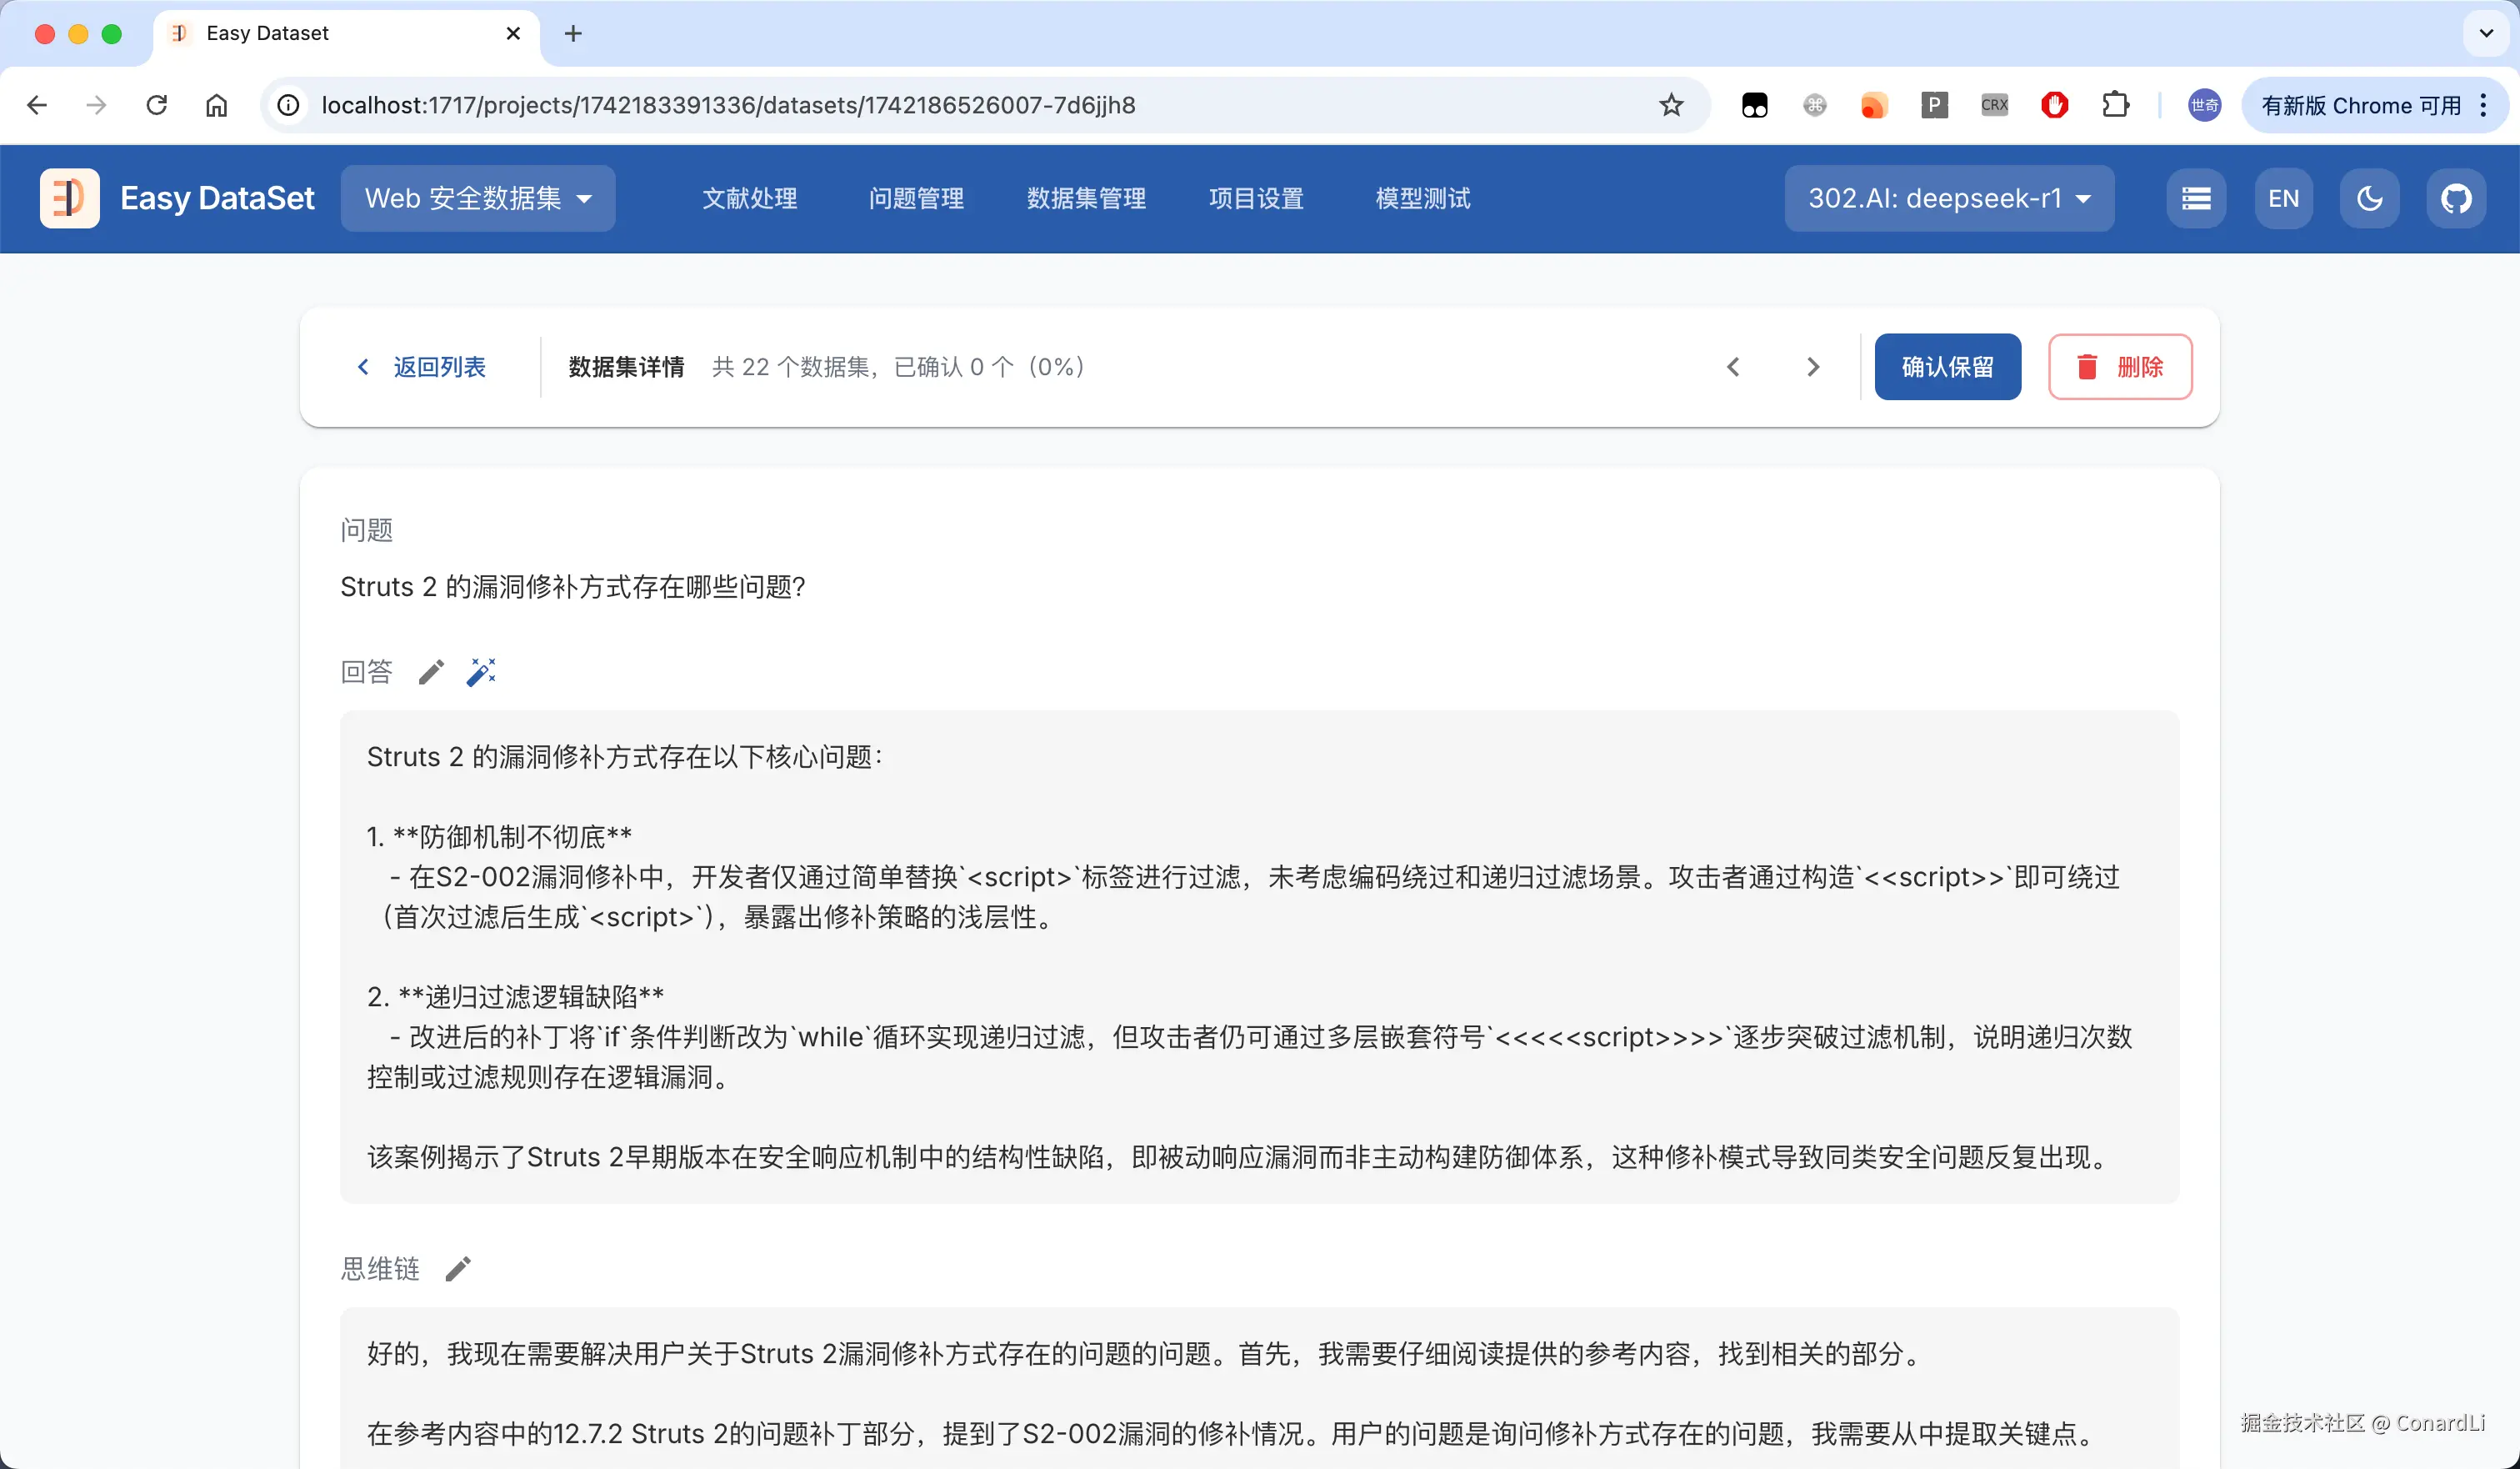Bookmark this page with star icon
This screenshot has height=1469, width=2520.
pyautogui.click(x=1671, y=105)
